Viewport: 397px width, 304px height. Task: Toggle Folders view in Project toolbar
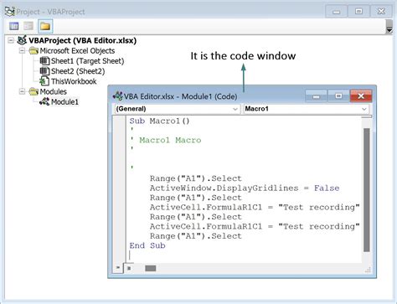pyautogui.click(x=45, y=26)
